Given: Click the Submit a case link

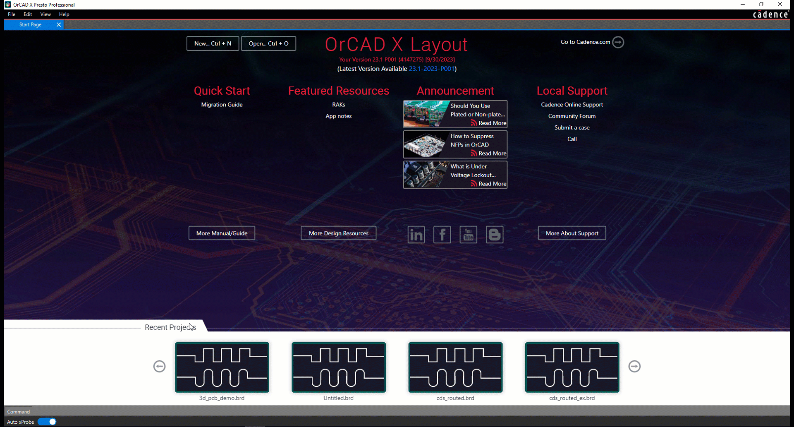Looking at the screenshot, I should [572, 128].
